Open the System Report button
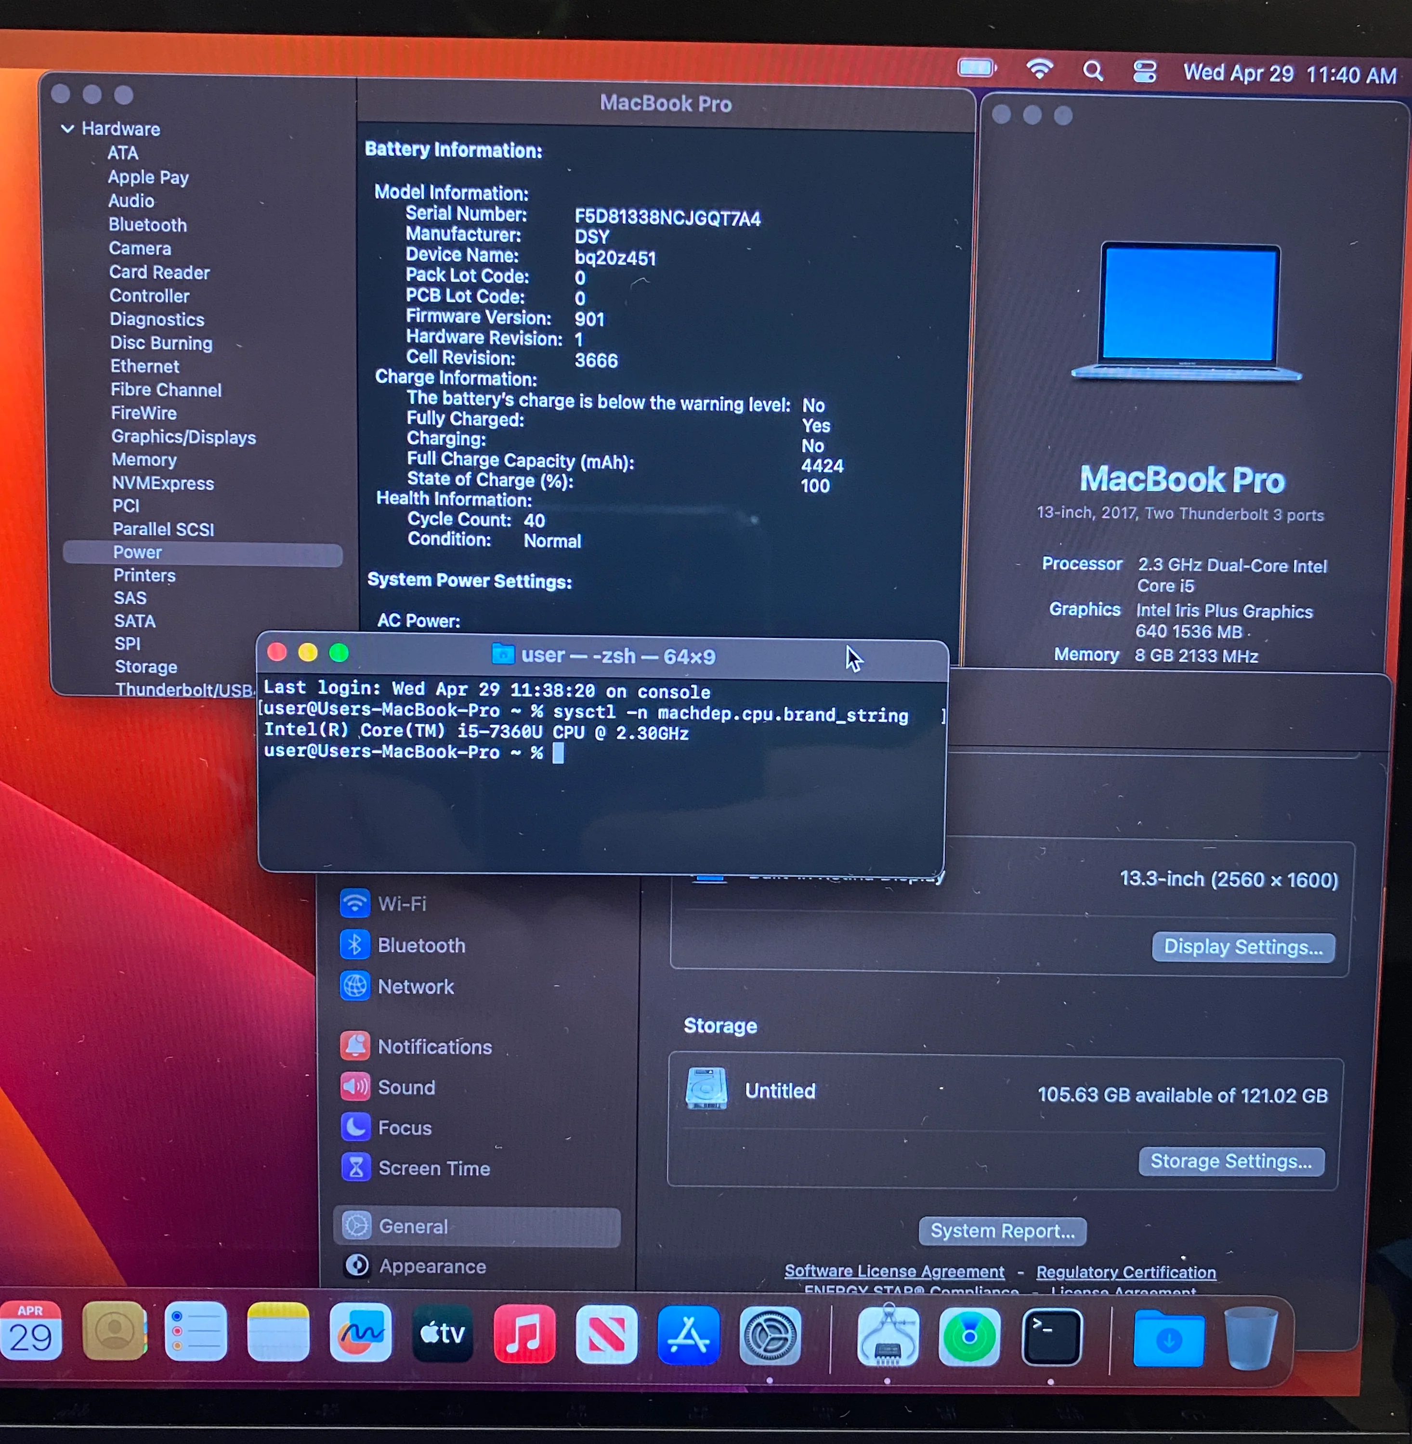 [x=1003, y=1231]
